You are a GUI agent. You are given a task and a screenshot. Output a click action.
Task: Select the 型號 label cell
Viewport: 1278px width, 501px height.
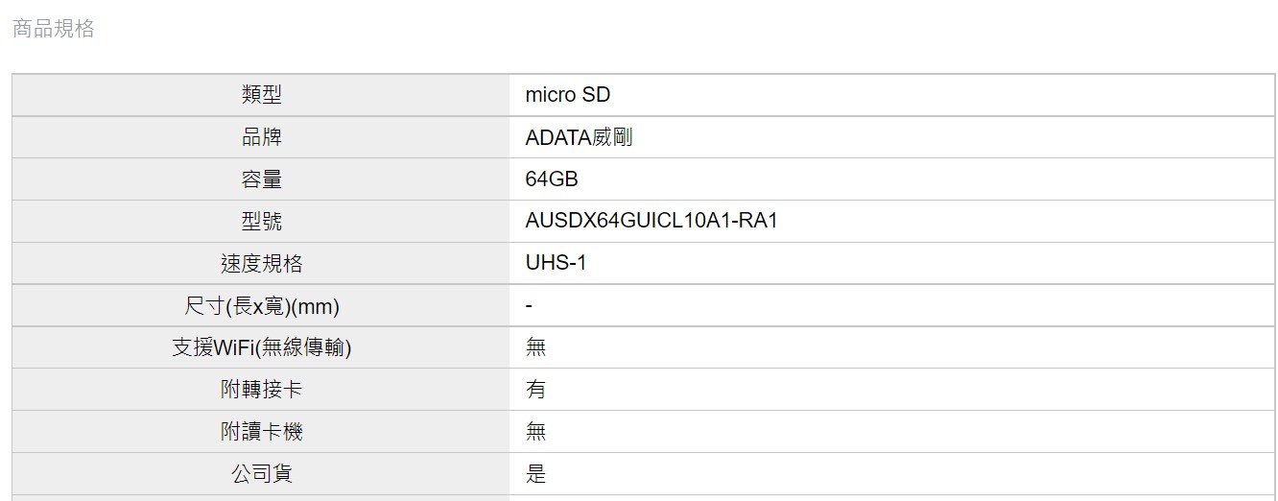[261, 222]
